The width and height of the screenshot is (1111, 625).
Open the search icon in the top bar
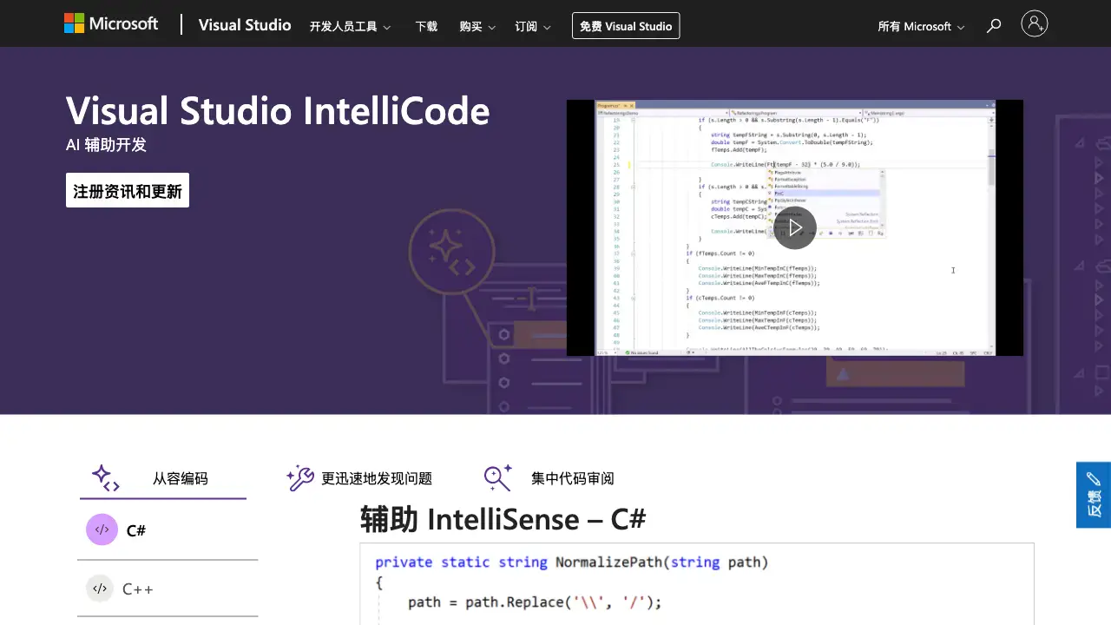point(993,25)
